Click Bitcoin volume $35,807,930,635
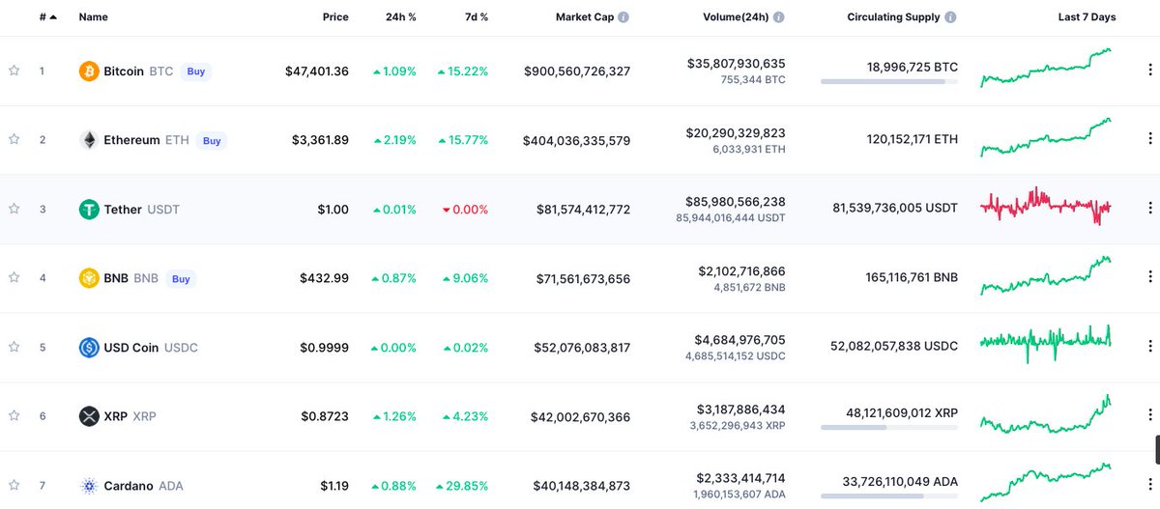 coord(737,64)
